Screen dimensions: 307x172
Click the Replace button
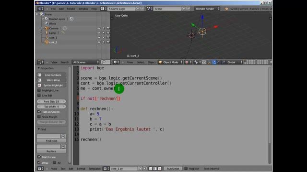pos(51,151)
